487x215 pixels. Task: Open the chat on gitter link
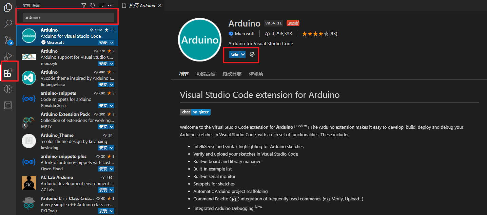195,112
